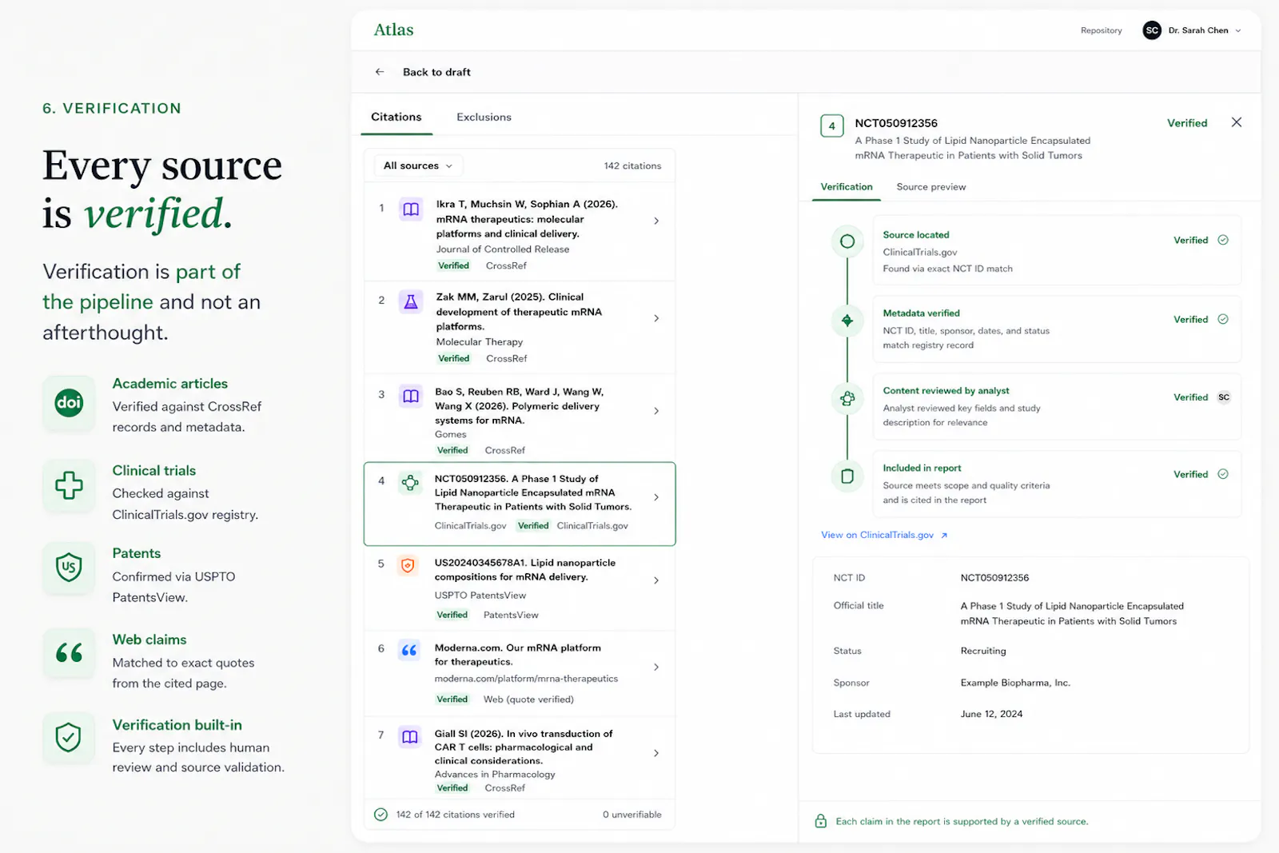Click the Source located step circle icon
Viewport: 1279px width, 853px height.
click(847, 241)
